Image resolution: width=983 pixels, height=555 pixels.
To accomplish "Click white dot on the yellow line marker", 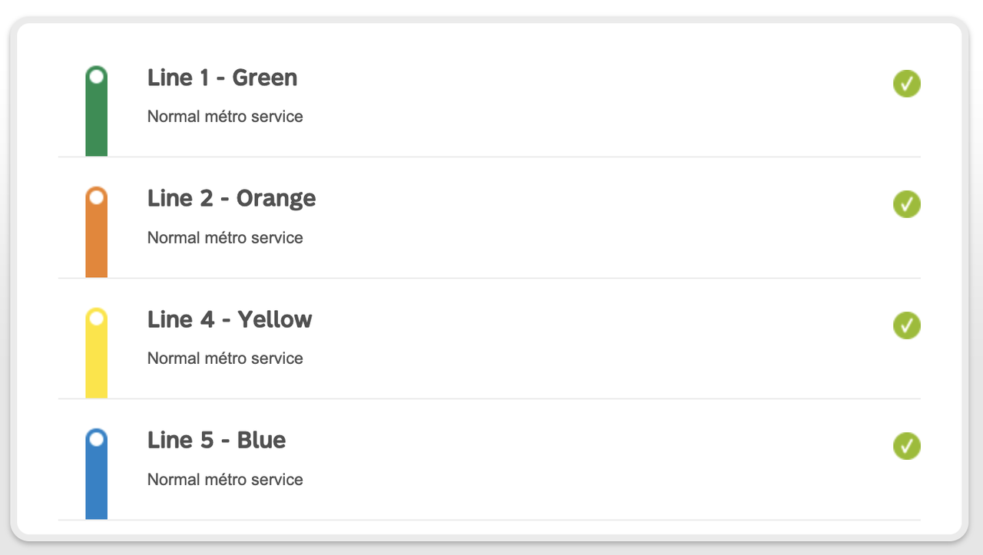I will pyautogui.click(x=96, y=318).
